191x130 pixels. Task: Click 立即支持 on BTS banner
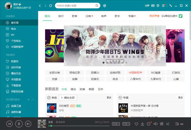coord(115,61)
